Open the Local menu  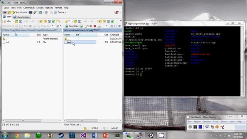(x=6, y=8)
